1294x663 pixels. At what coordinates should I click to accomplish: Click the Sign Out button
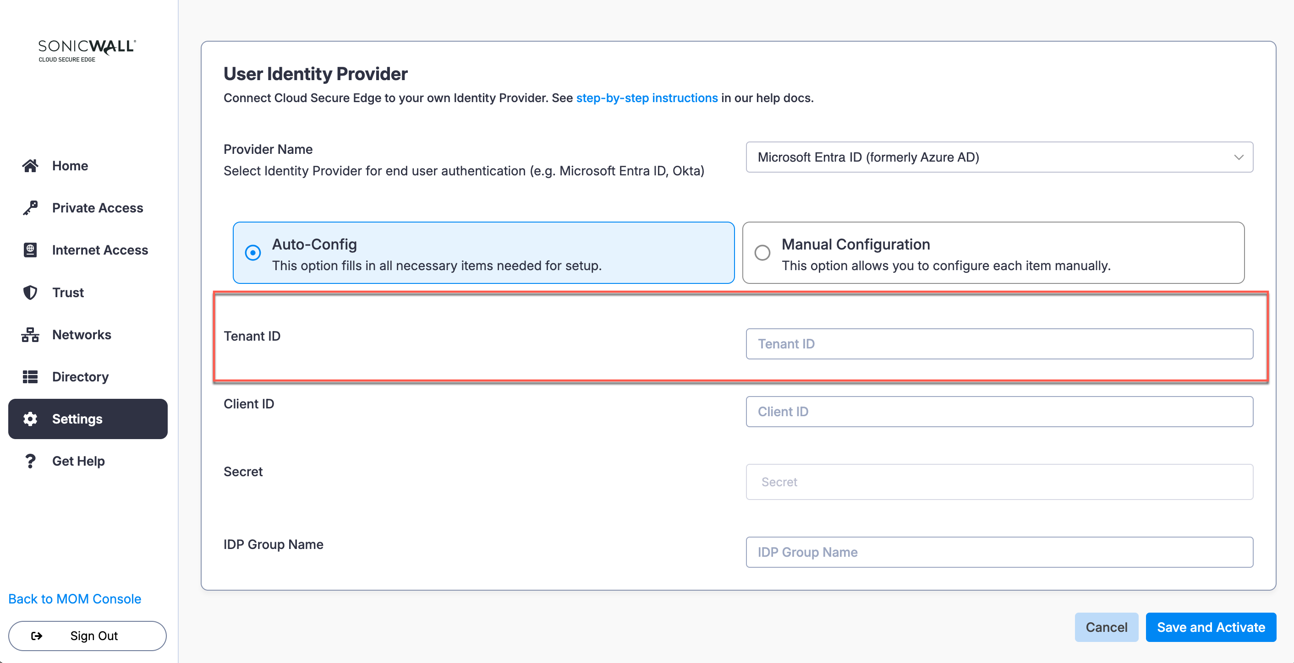[88, 636]
